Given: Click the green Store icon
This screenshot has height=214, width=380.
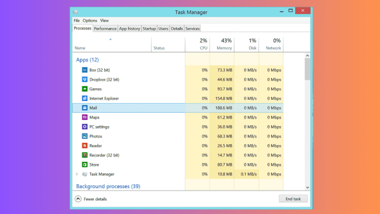Looking at the screenshot, I should tap(85, 165).
